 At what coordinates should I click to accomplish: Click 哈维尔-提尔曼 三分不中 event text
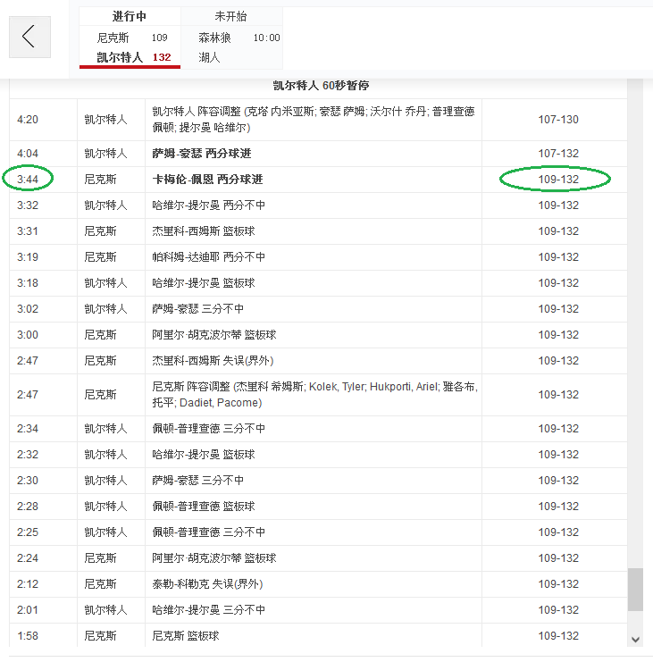(208, 610)
